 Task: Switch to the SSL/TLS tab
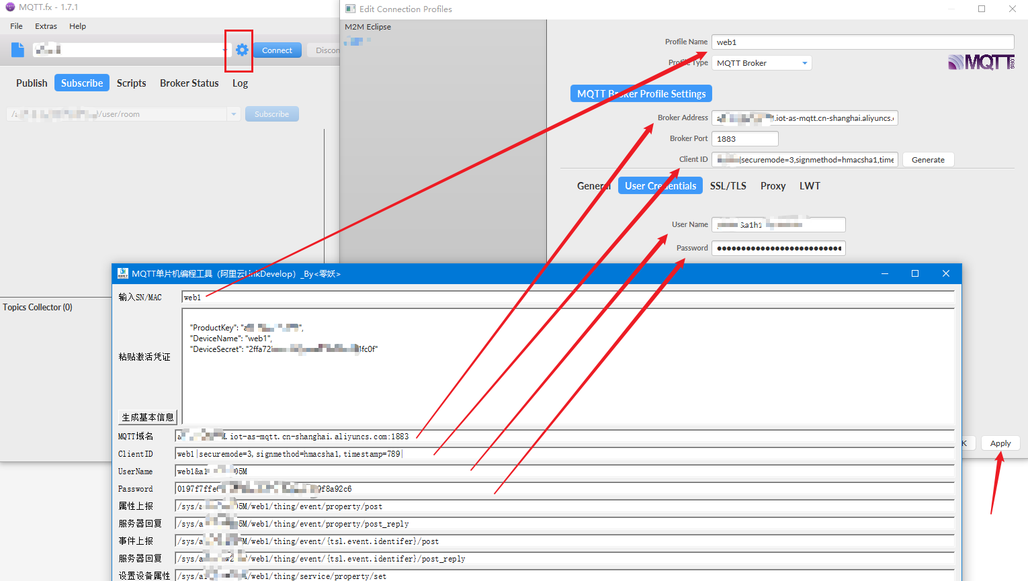coord(728,186)
